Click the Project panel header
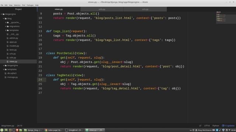Viewport: 236px width, 132px height. coord(18,9)
